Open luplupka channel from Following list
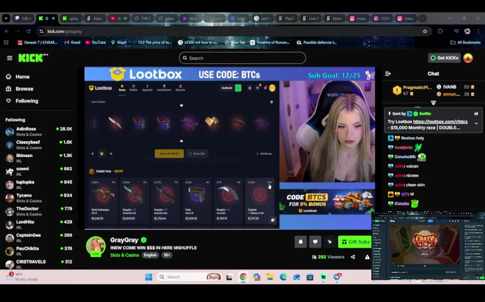Screen dimensions: 485x302 point(39,185)
